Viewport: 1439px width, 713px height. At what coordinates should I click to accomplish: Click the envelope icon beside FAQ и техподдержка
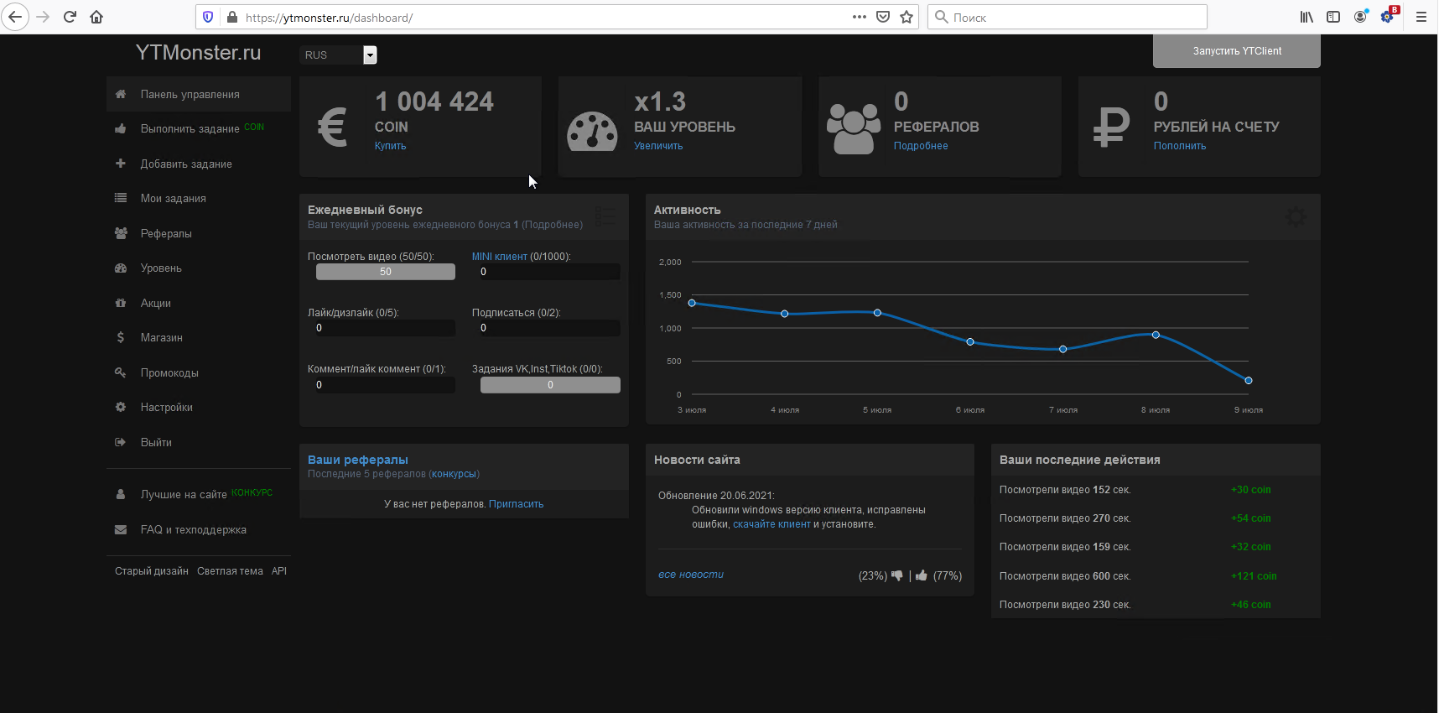pyautogui.click(x=121, y=529)
